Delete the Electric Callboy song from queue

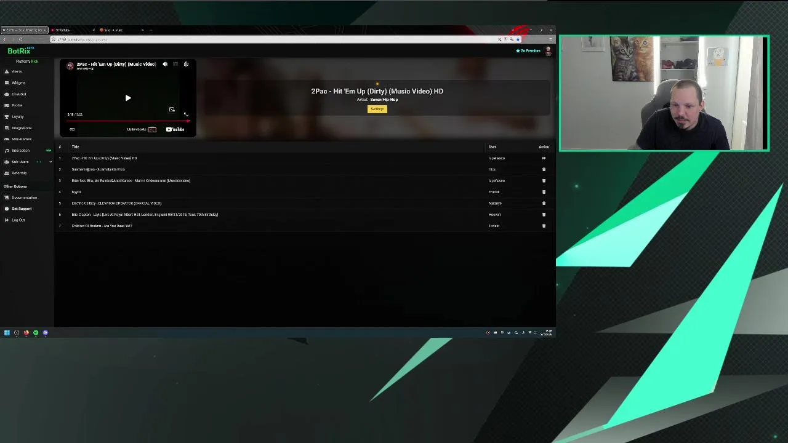[x=544, y=203]
